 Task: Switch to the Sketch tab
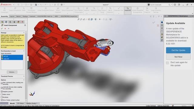(x=18, y=16)
